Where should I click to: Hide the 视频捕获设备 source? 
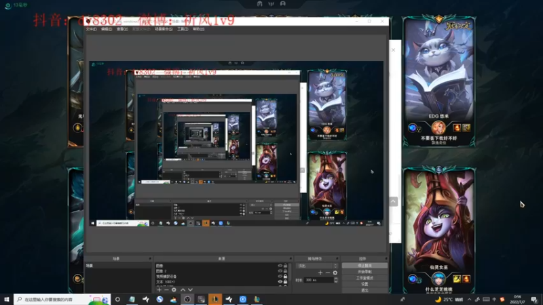tap(280, 277)
